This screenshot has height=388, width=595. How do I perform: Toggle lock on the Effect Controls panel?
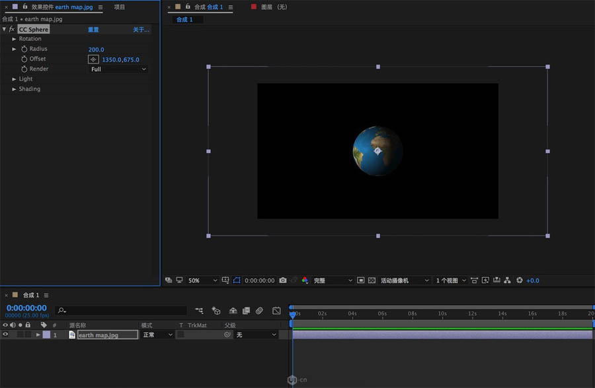coord(25,7)
